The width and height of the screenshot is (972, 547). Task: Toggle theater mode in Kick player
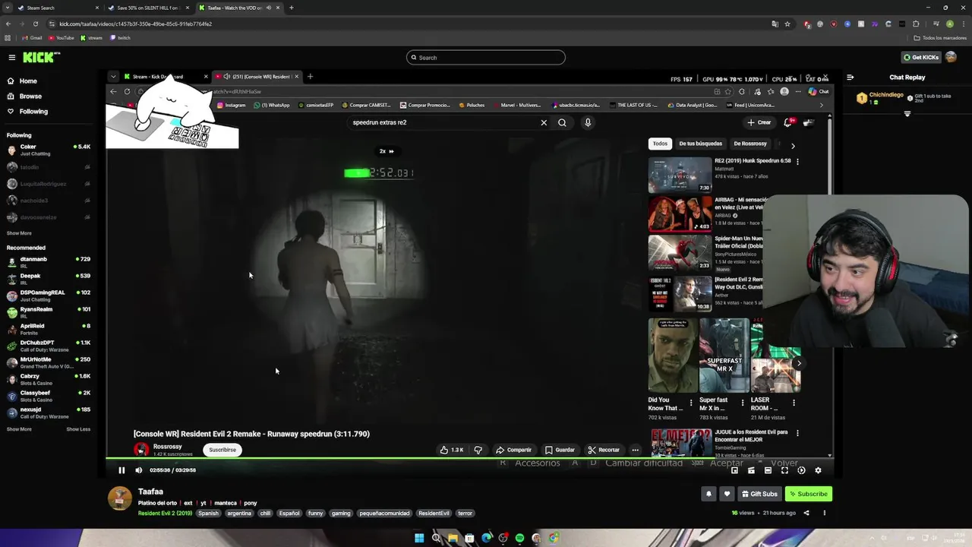(x=768, y=470)
